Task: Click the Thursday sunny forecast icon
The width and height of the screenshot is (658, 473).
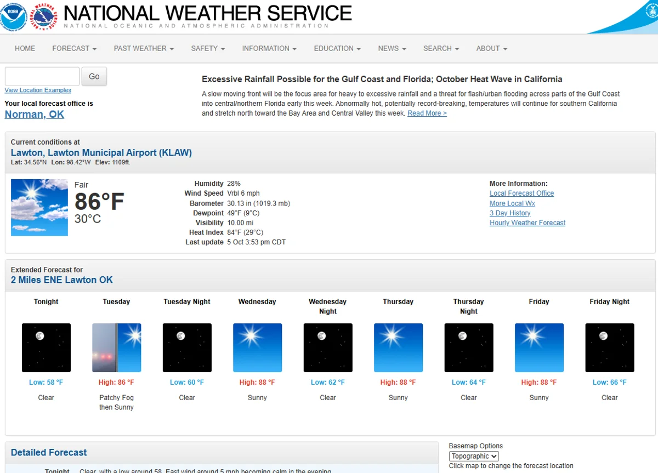Action: pos(399,348)
